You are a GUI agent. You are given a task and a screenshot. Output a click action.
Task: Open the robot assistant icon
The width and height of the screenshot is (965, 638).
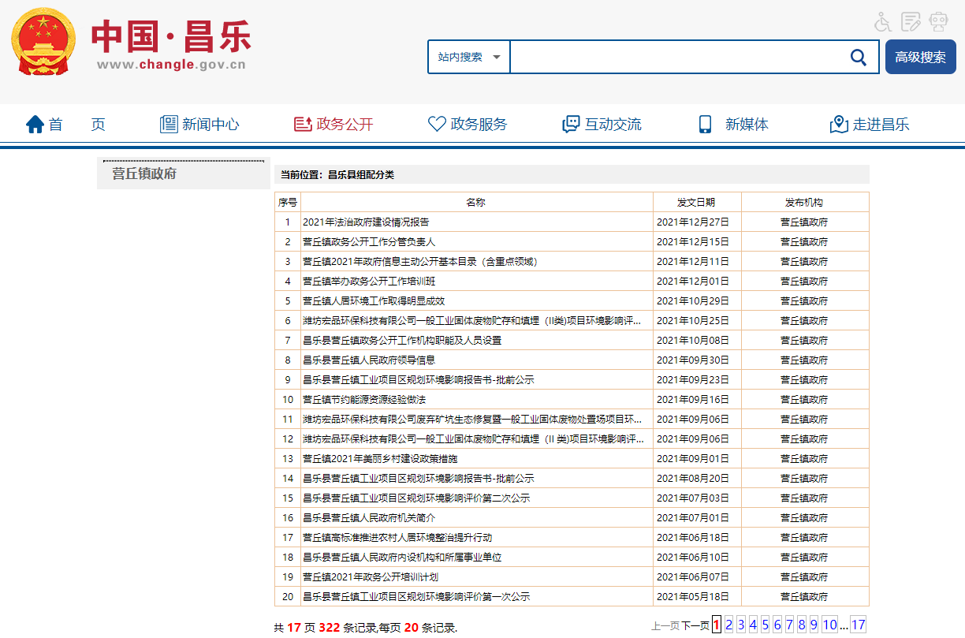coord(938,22)
